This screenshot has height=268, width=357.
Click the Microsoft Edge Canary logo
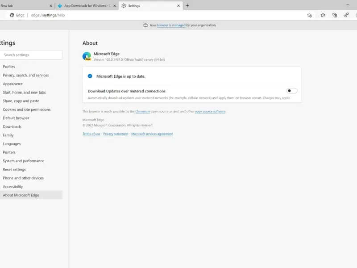(87, 56)
